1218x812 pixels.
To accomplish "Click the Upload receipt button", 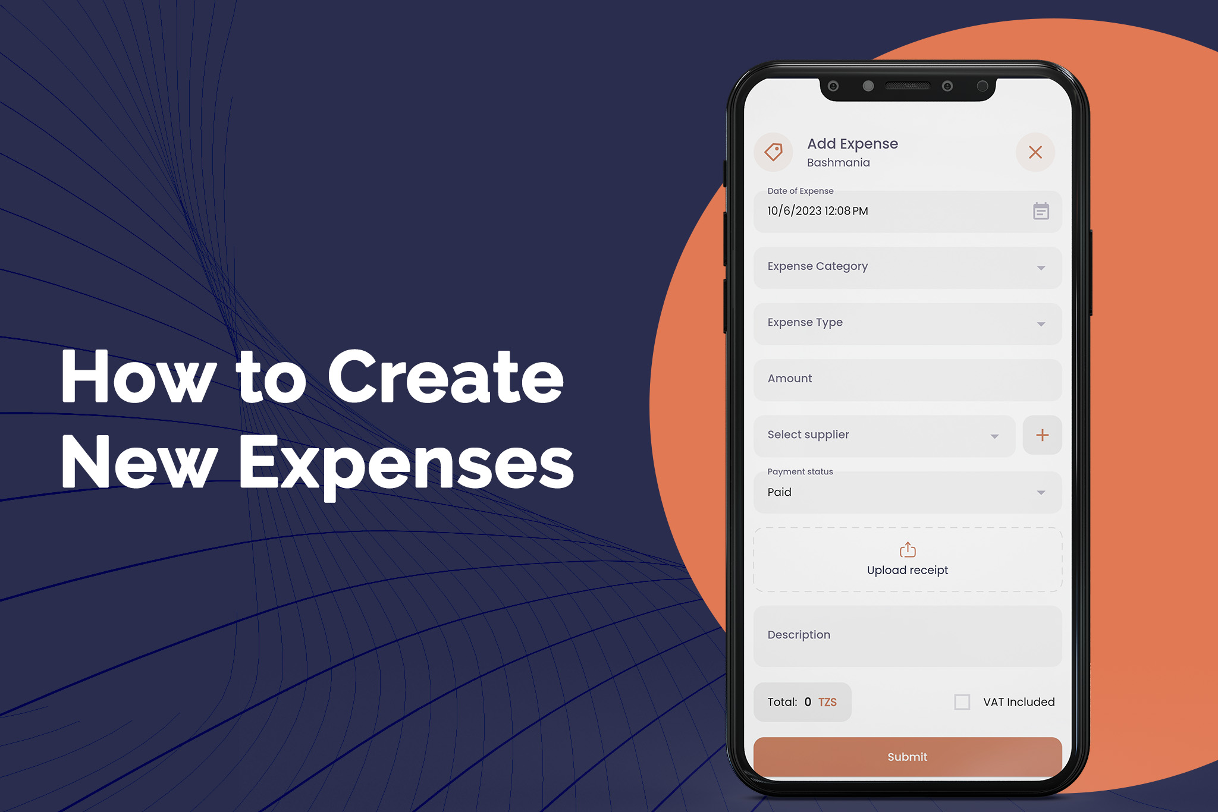I will (x=907, y=559).
